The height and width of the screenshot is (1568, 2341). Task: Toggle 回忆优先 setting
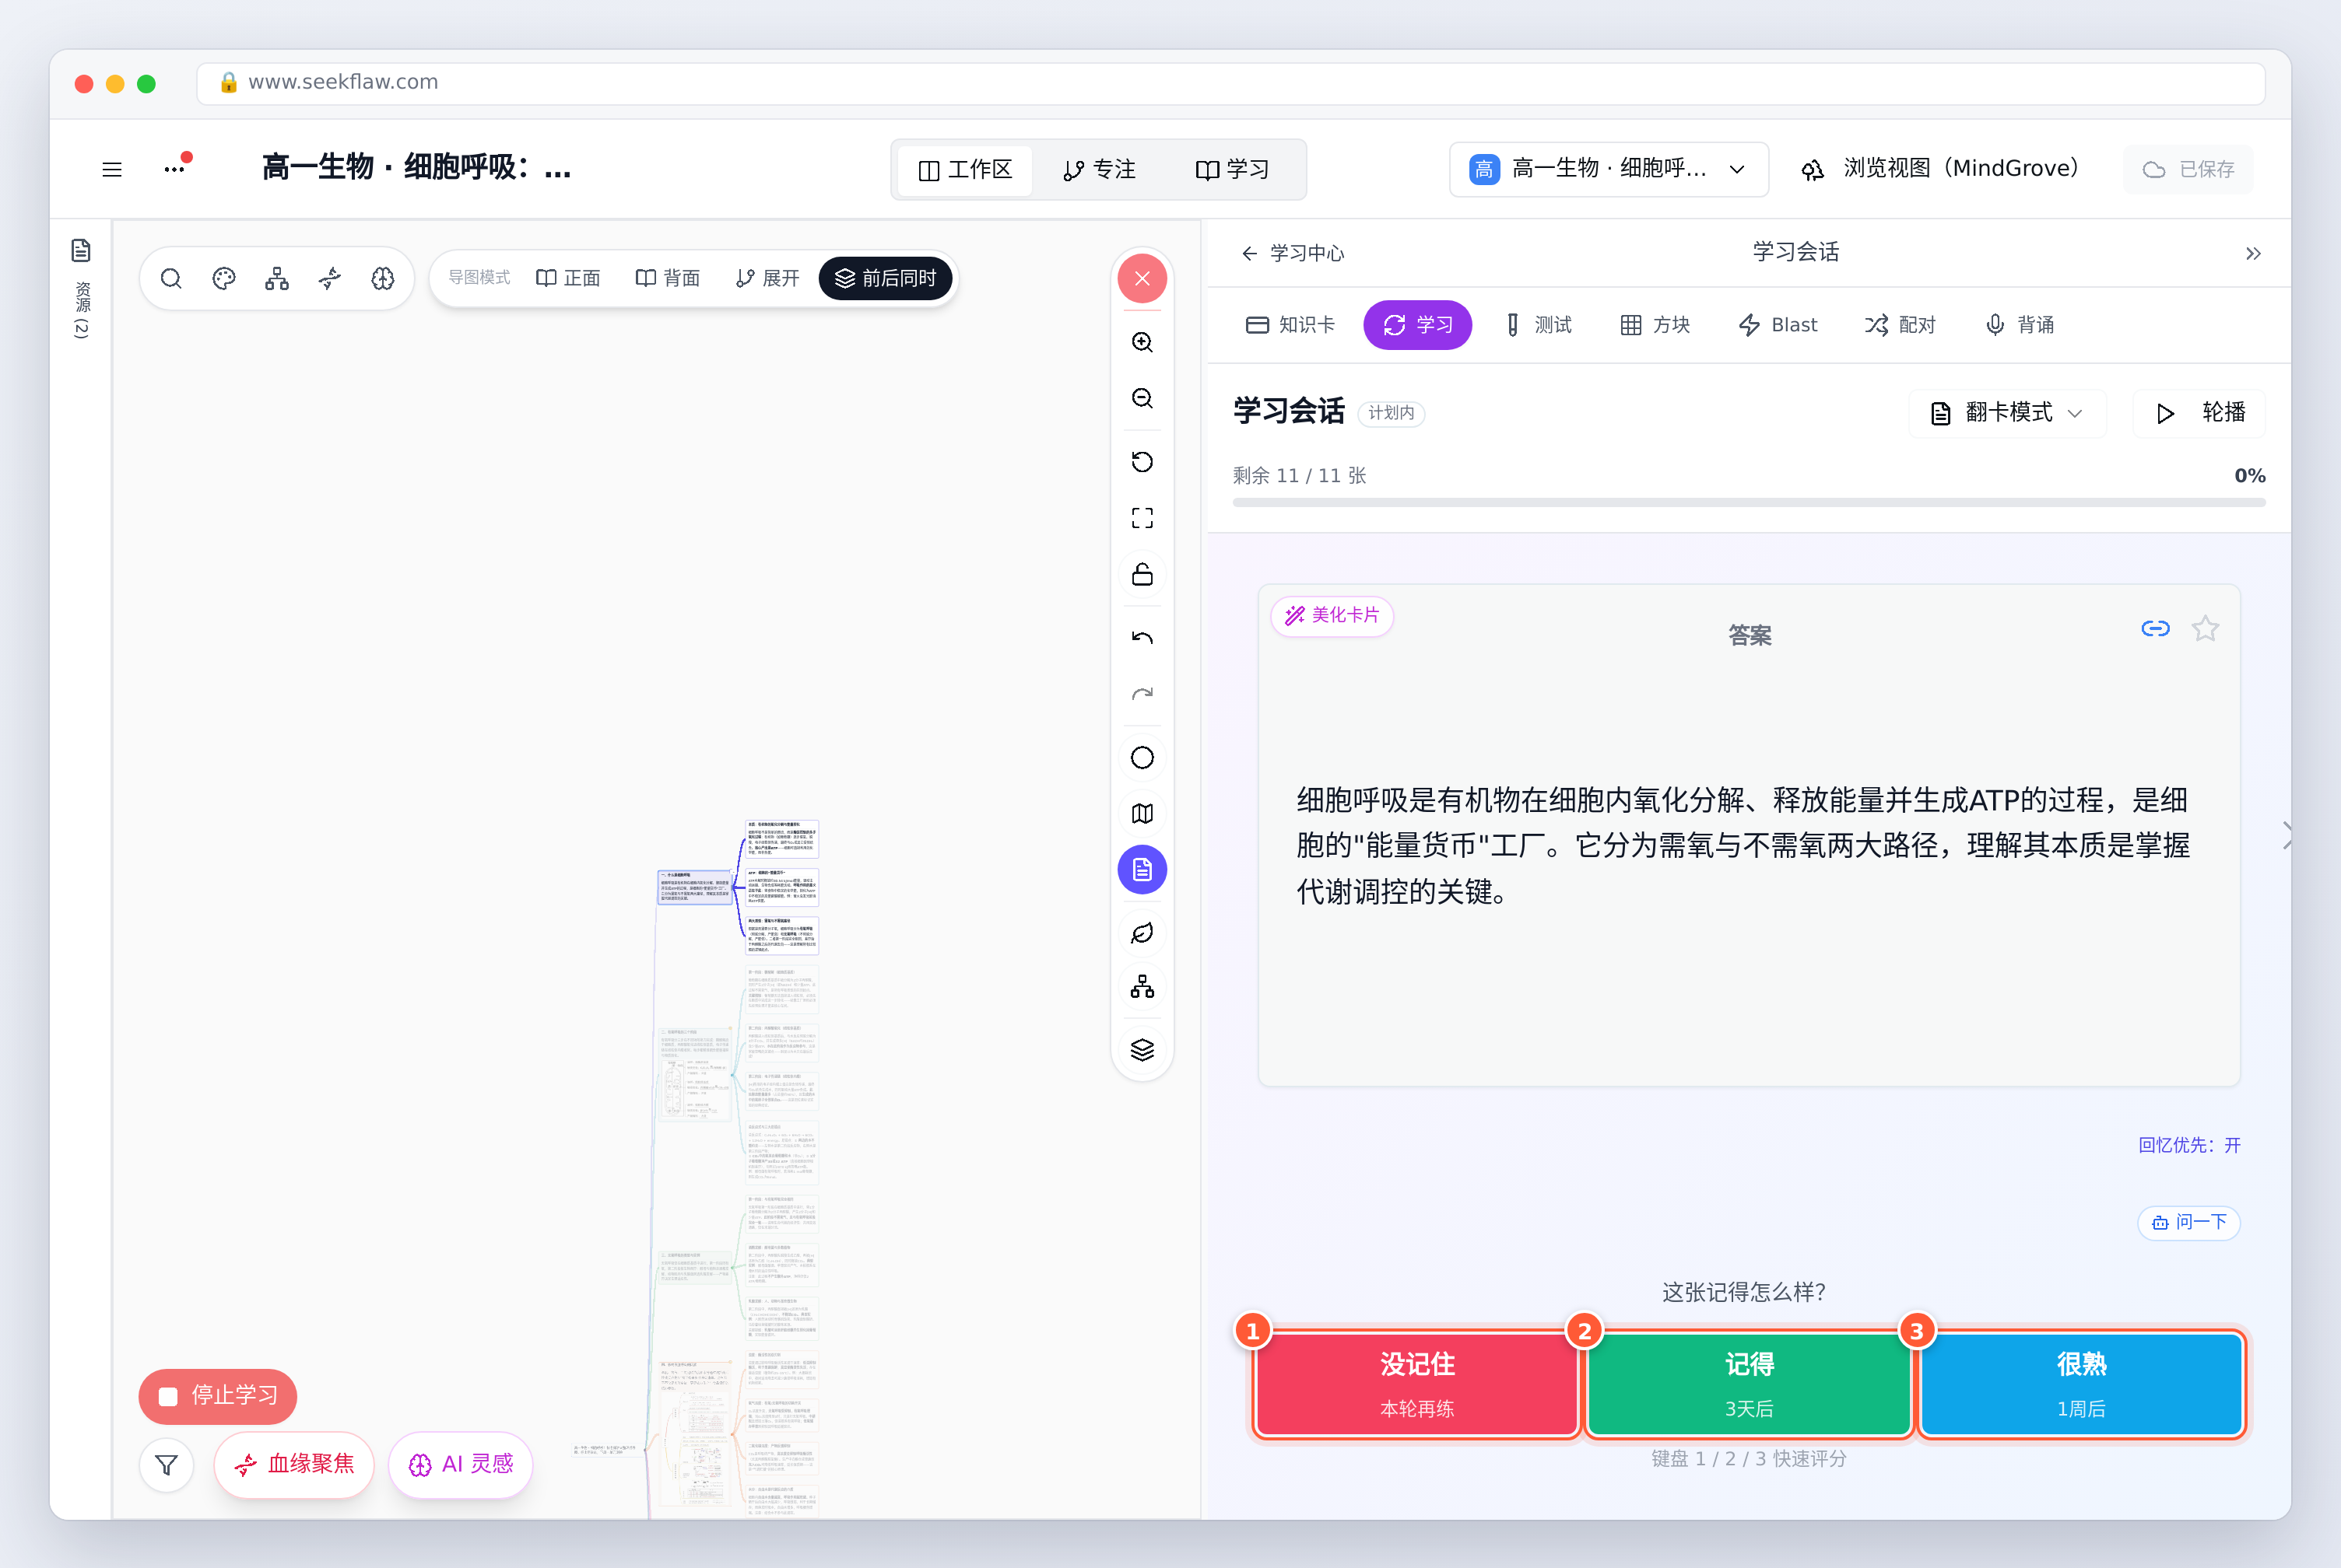pos(2189,1145)
